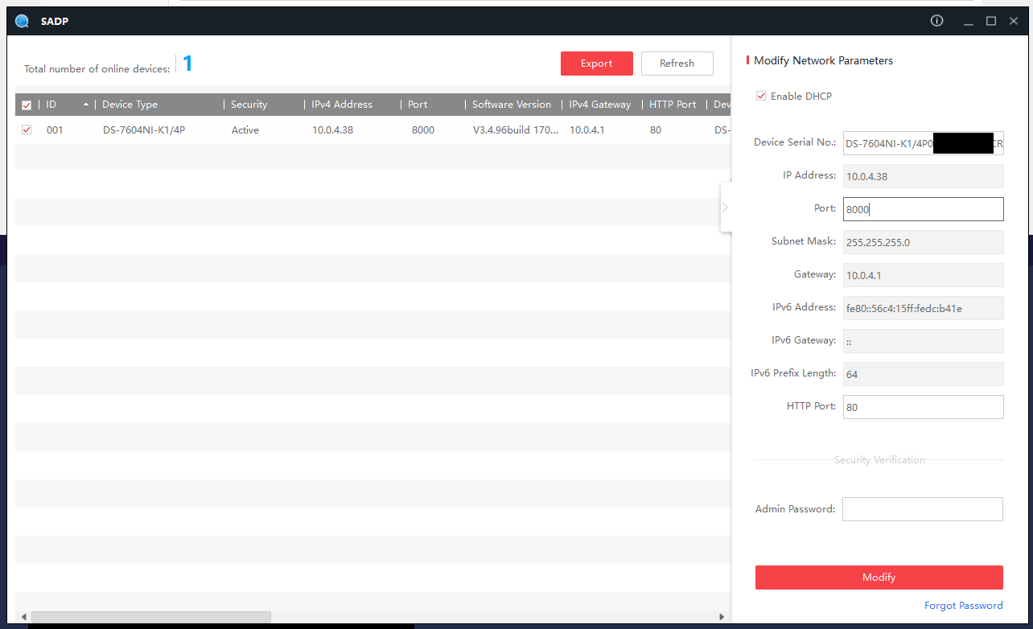This screenshot has width=1033, height=629.
Task: Click the horizontal scrollbar thumb
Action: 150,617
